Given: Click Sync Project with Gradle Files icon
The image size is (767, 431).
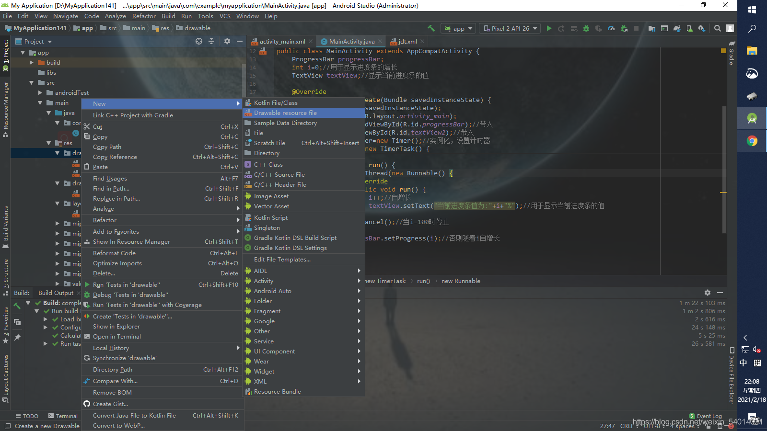Looking at the screenshot, I should [x=677, y=28].
